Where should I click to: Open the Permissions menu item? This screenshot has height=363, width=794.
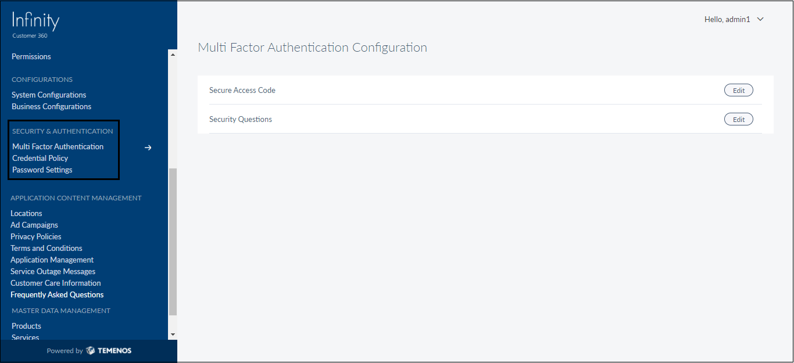pyautogui.click(x=31, y=57)
